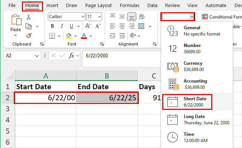Apply yellow fill color bucket
The width and height of the screenshot is (242, 148).
69,36
